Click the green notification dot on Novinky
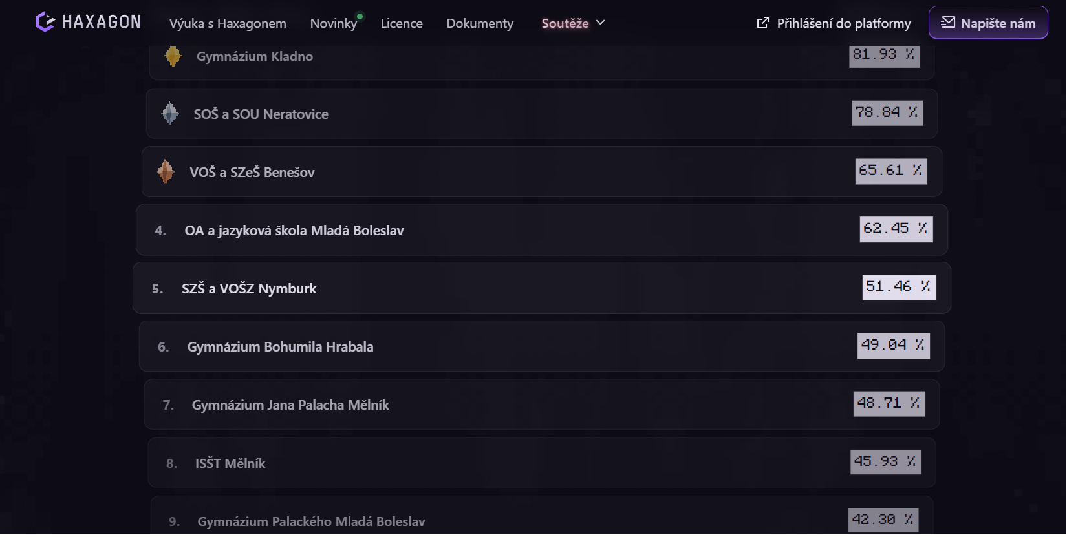Image resolution: width=1067 pixels, height=537 pixels. click(360, 16)
